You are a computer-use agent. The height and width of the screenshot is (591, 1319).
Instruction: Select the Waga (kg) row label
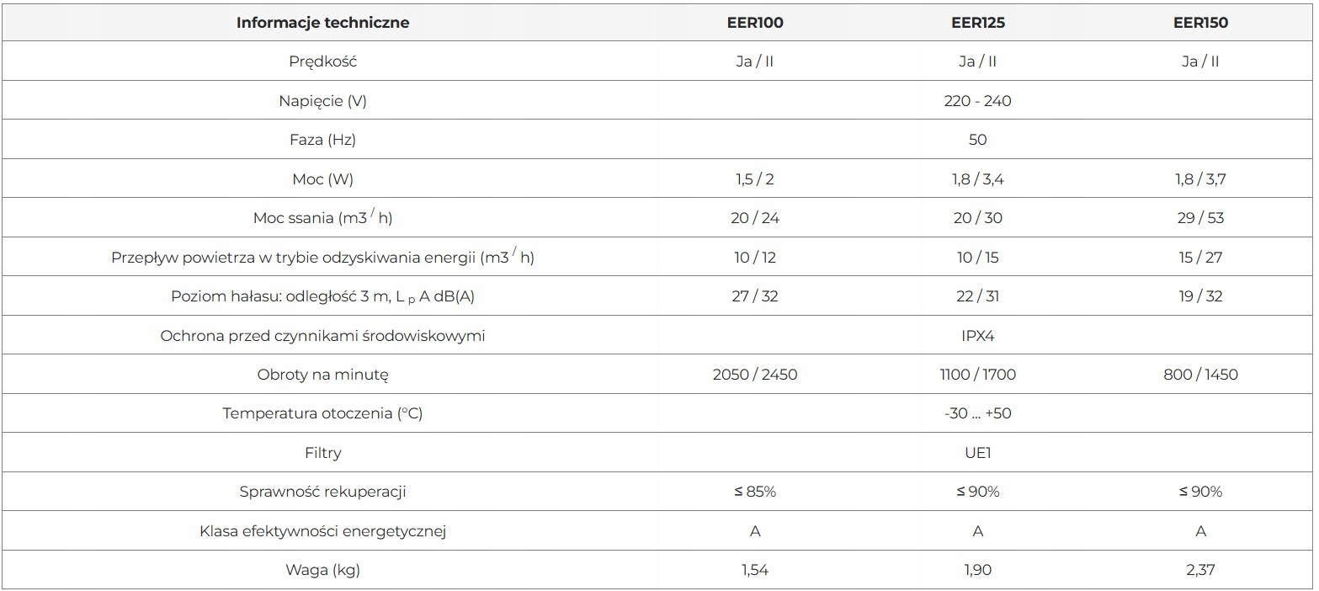click(x=322, y=570)
